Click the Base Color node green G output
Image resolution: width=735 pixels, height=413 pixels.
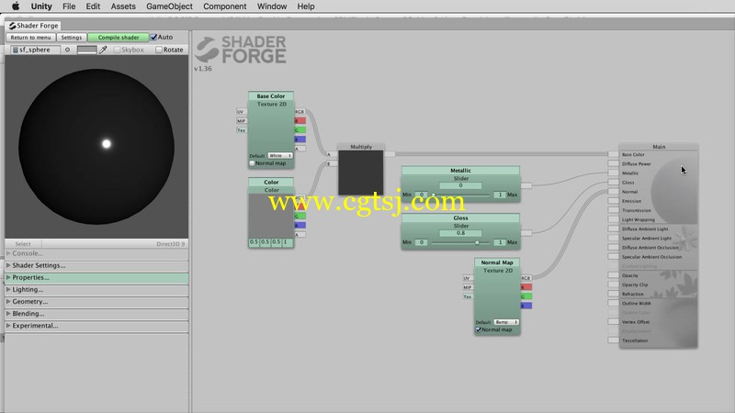click(300, 130)
